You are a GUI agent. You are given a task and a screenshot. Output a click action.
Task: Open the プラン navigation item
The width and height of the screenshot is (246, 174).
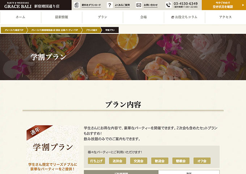click(x=102, y=17)
